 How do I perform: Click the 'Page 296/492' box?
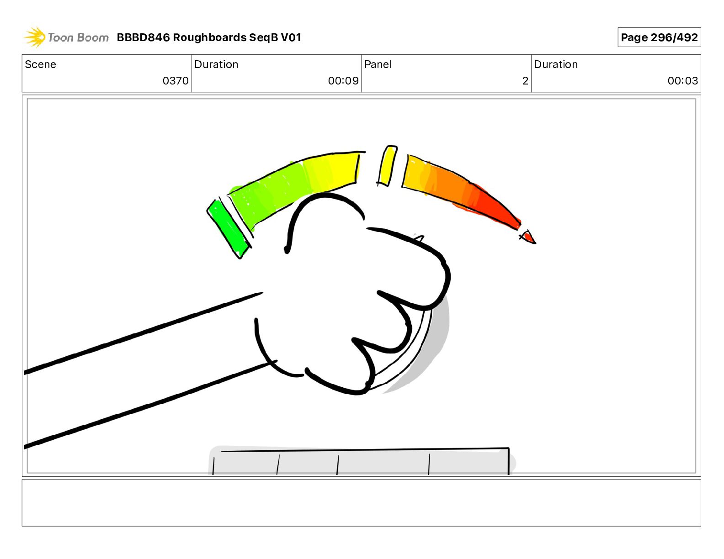point(659,37)
